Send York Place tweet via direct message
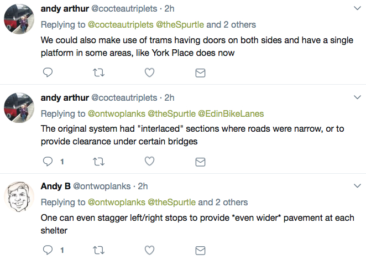366x259 pixels. (x=200, y=73)
